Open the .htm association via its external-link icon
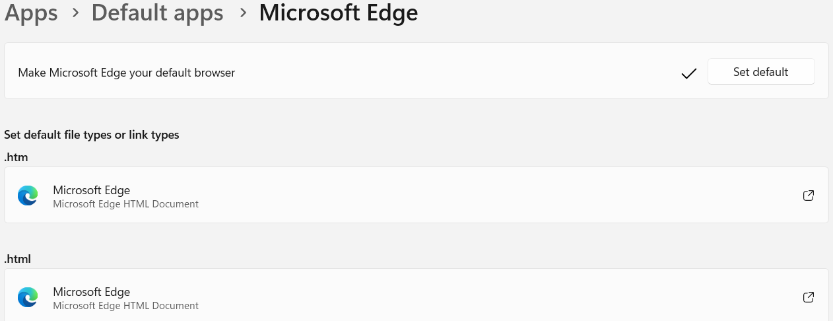 pyautogui.click(x=808, y=196)
